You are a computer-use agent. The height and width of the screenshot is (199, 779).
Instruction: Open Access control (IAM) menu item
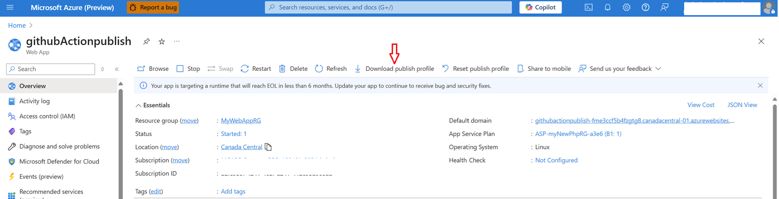(47, 116)
